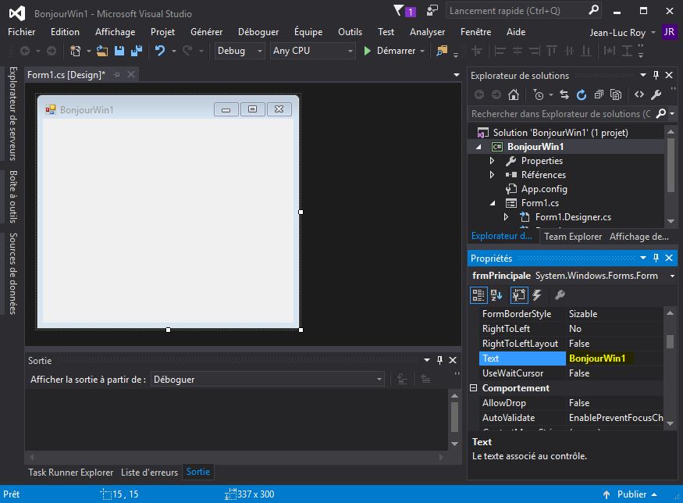Switch to the Team Explorer tab
683x503 pixels.
click(x=571, y=236)
